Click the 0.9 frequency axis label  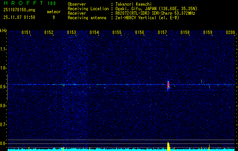[x=4, y=87]
